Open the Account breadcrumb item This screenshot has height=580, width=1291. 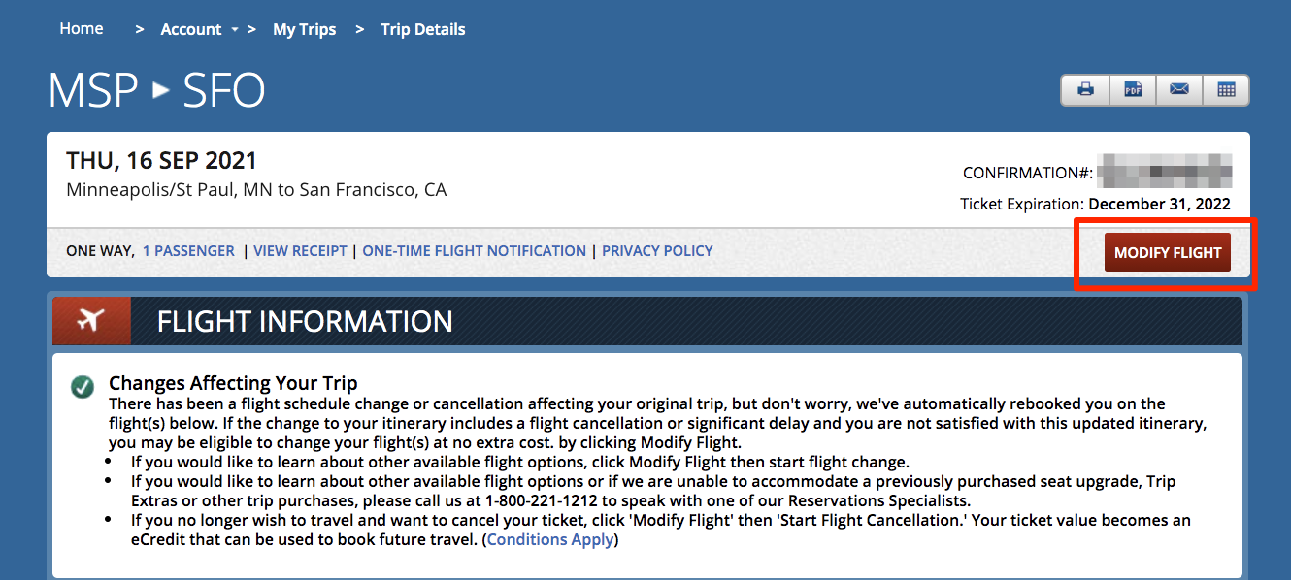[191, 29]
